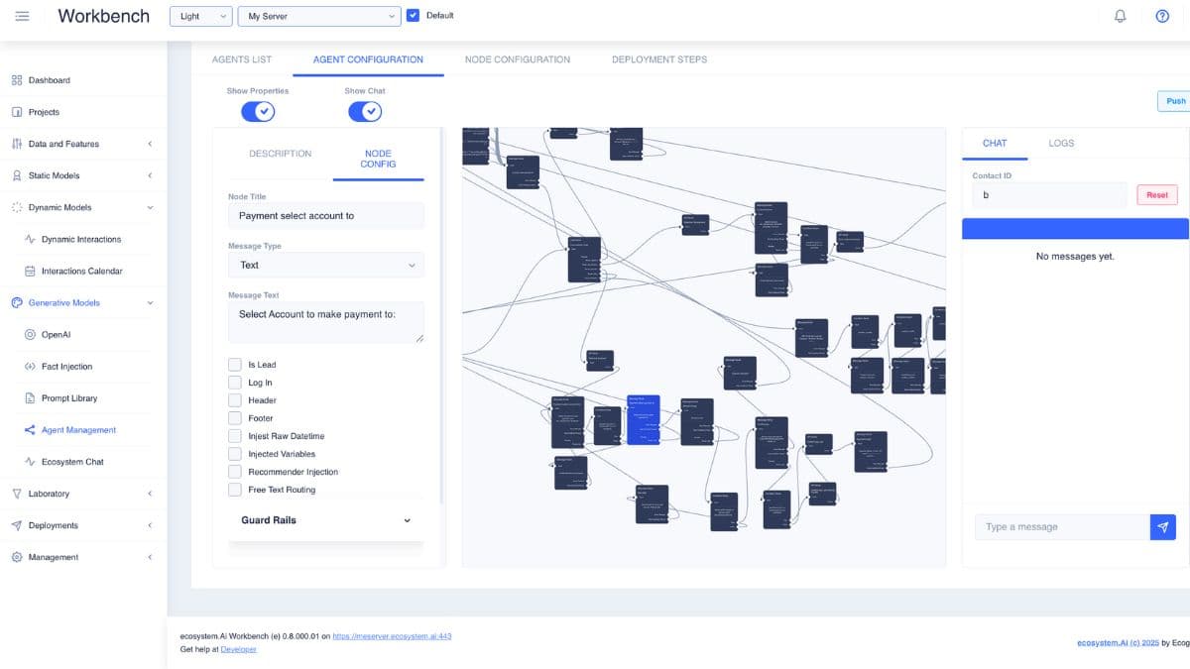Expand the Guard Rails section
This screenshot has width=1190, height=669.
tap(406, 519)
